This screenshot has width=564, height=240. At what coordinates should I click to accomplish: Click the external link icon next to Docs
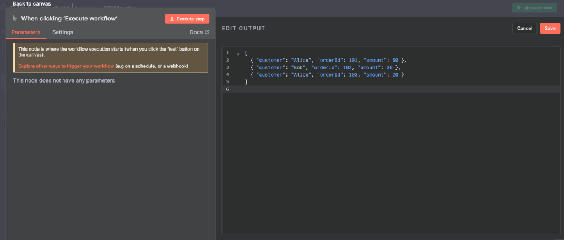207,32
